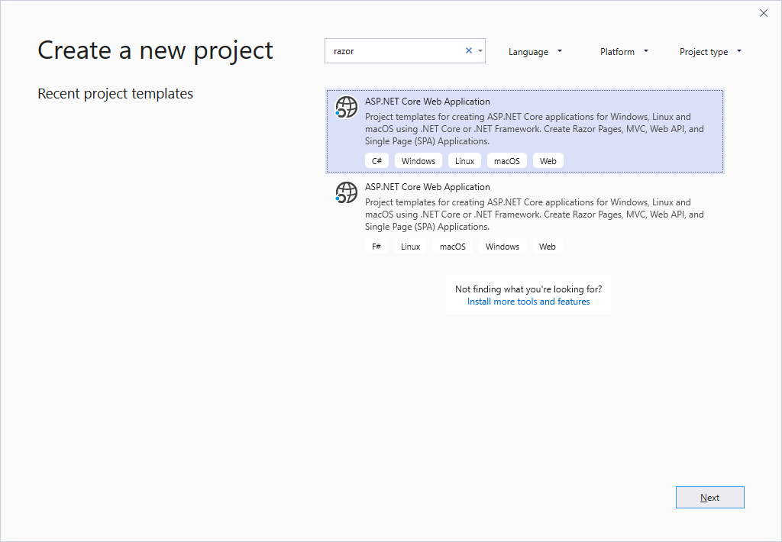The width and height of the screenshot is (782, 542).
Task: Select the C# ASP.NET Core Web Application template
Action: (525, 131)
